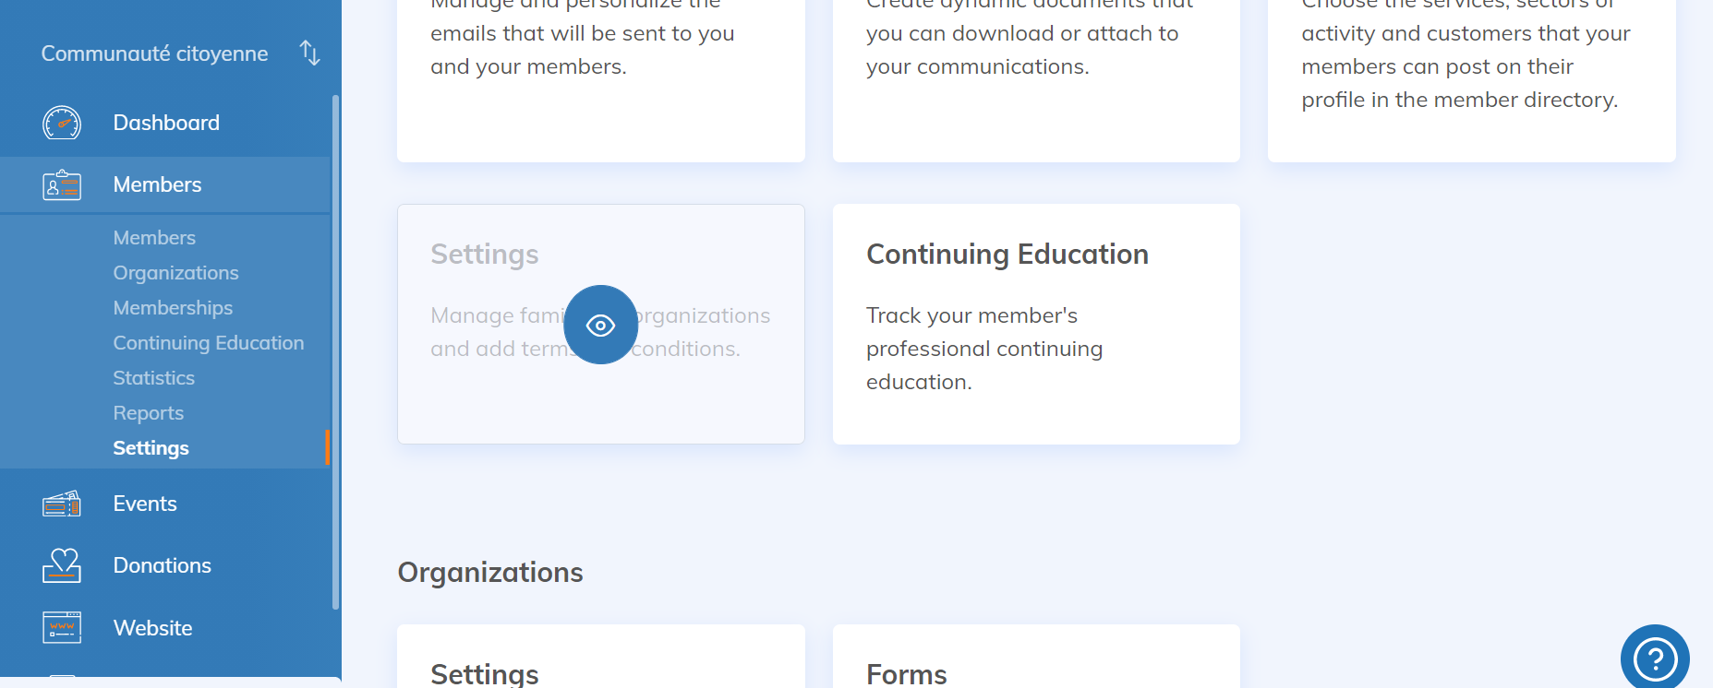Open the Continuing Education card
Screen dimensions: 1713x688
coord(1035,323)
